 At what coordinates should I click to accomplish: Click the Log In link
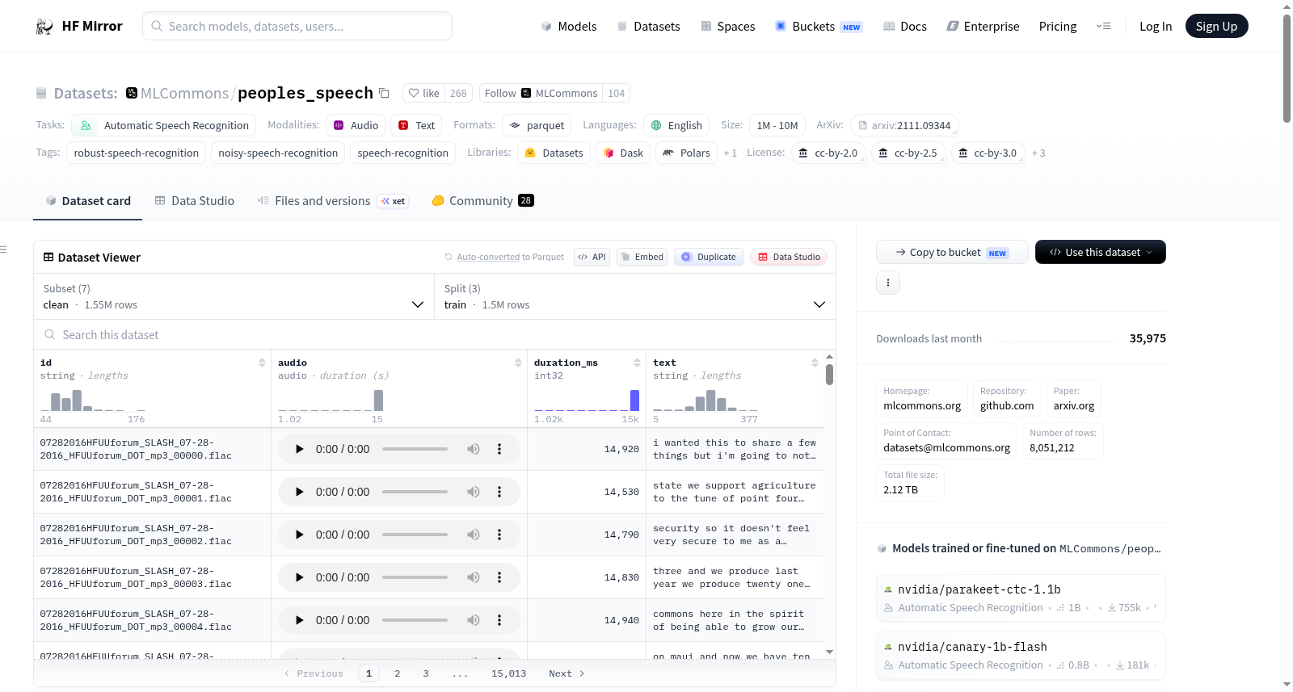tap(1155, 26)
